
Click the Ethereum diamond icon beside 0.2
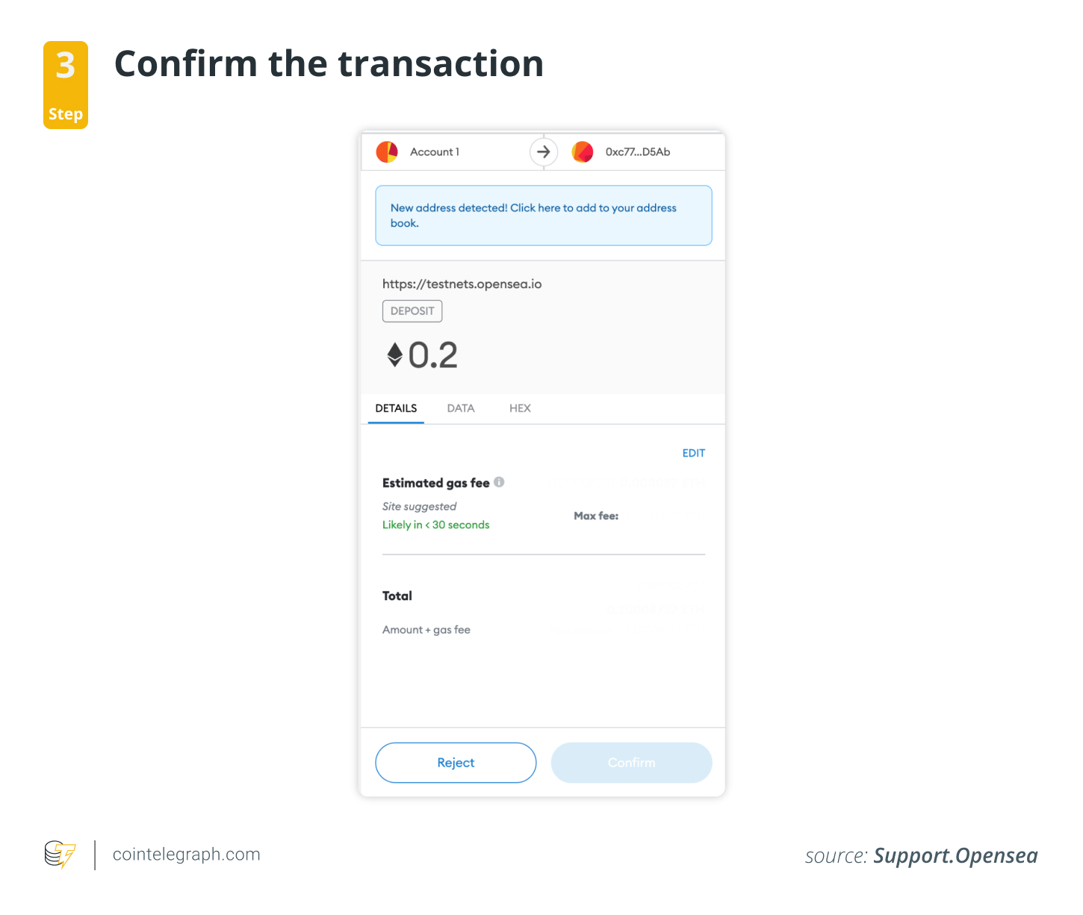click(397, 355)
